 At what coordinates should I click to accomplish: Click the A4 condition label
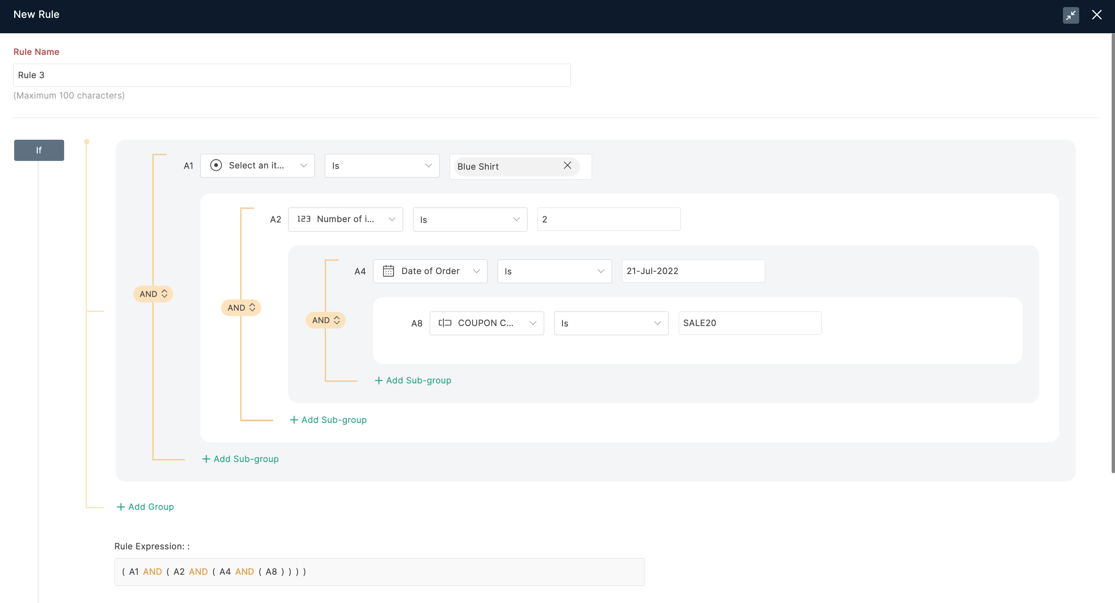tap(360, 271)
